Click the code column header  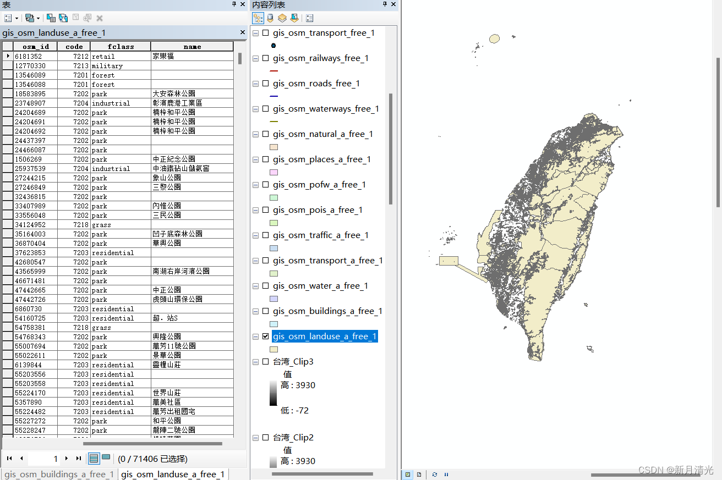[74, 47]
